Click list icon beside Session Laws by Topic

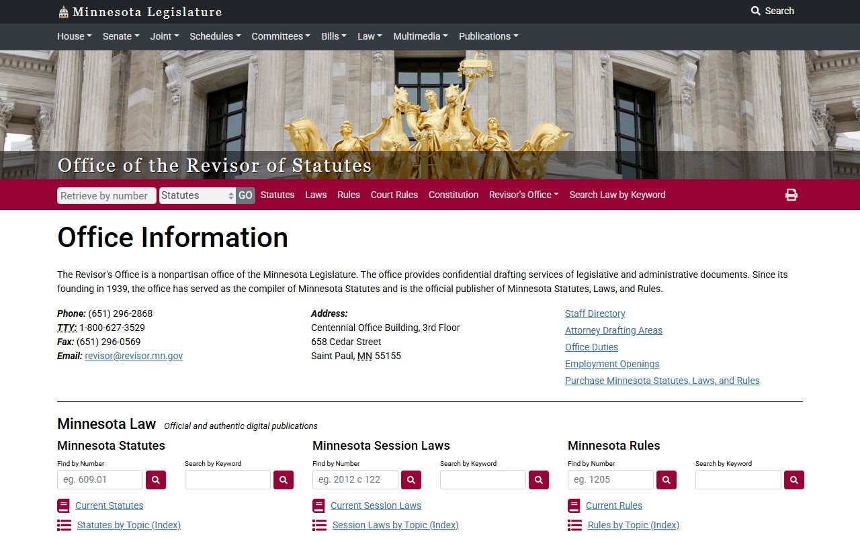click(x=320, y=525)
